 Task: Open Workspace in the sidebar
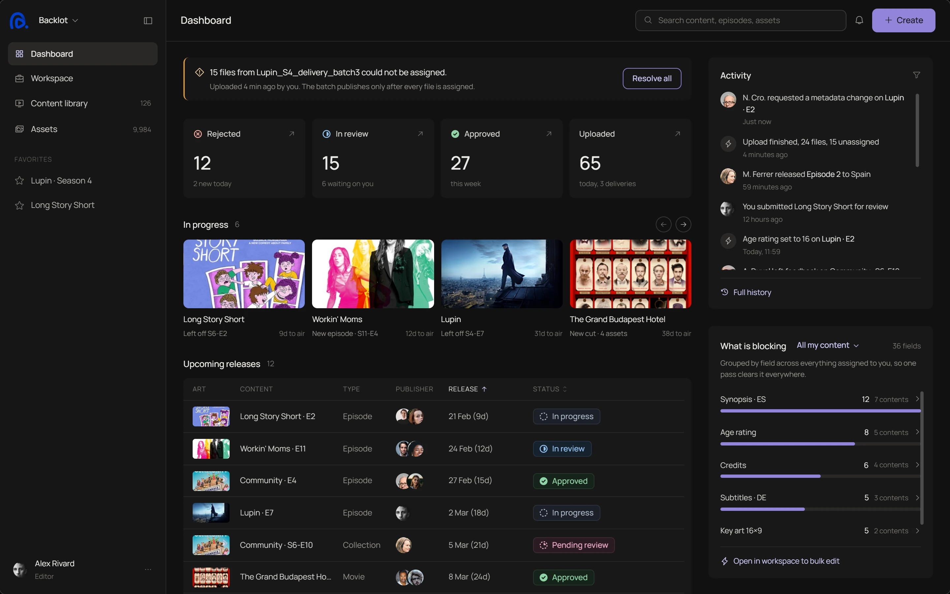[82, 79]
